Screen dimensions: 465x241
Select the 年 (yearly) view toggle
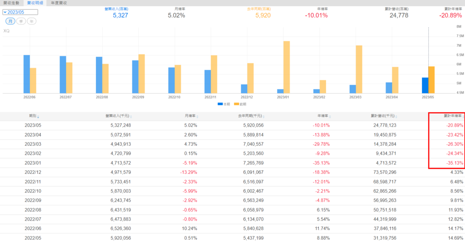tap(32, 21)
